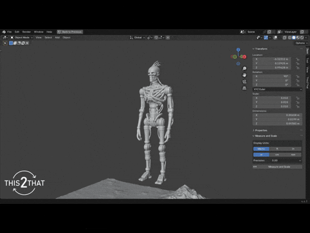Open the Scene browse icon
Viewport: 310px width, 233px height.
pos(243,32)
